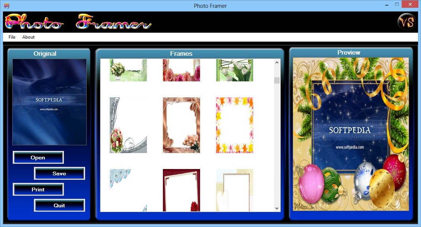This screenshot has height=227, width=421.
Task: Pick the white tulips green frame
Action: [x=234, y=70]
